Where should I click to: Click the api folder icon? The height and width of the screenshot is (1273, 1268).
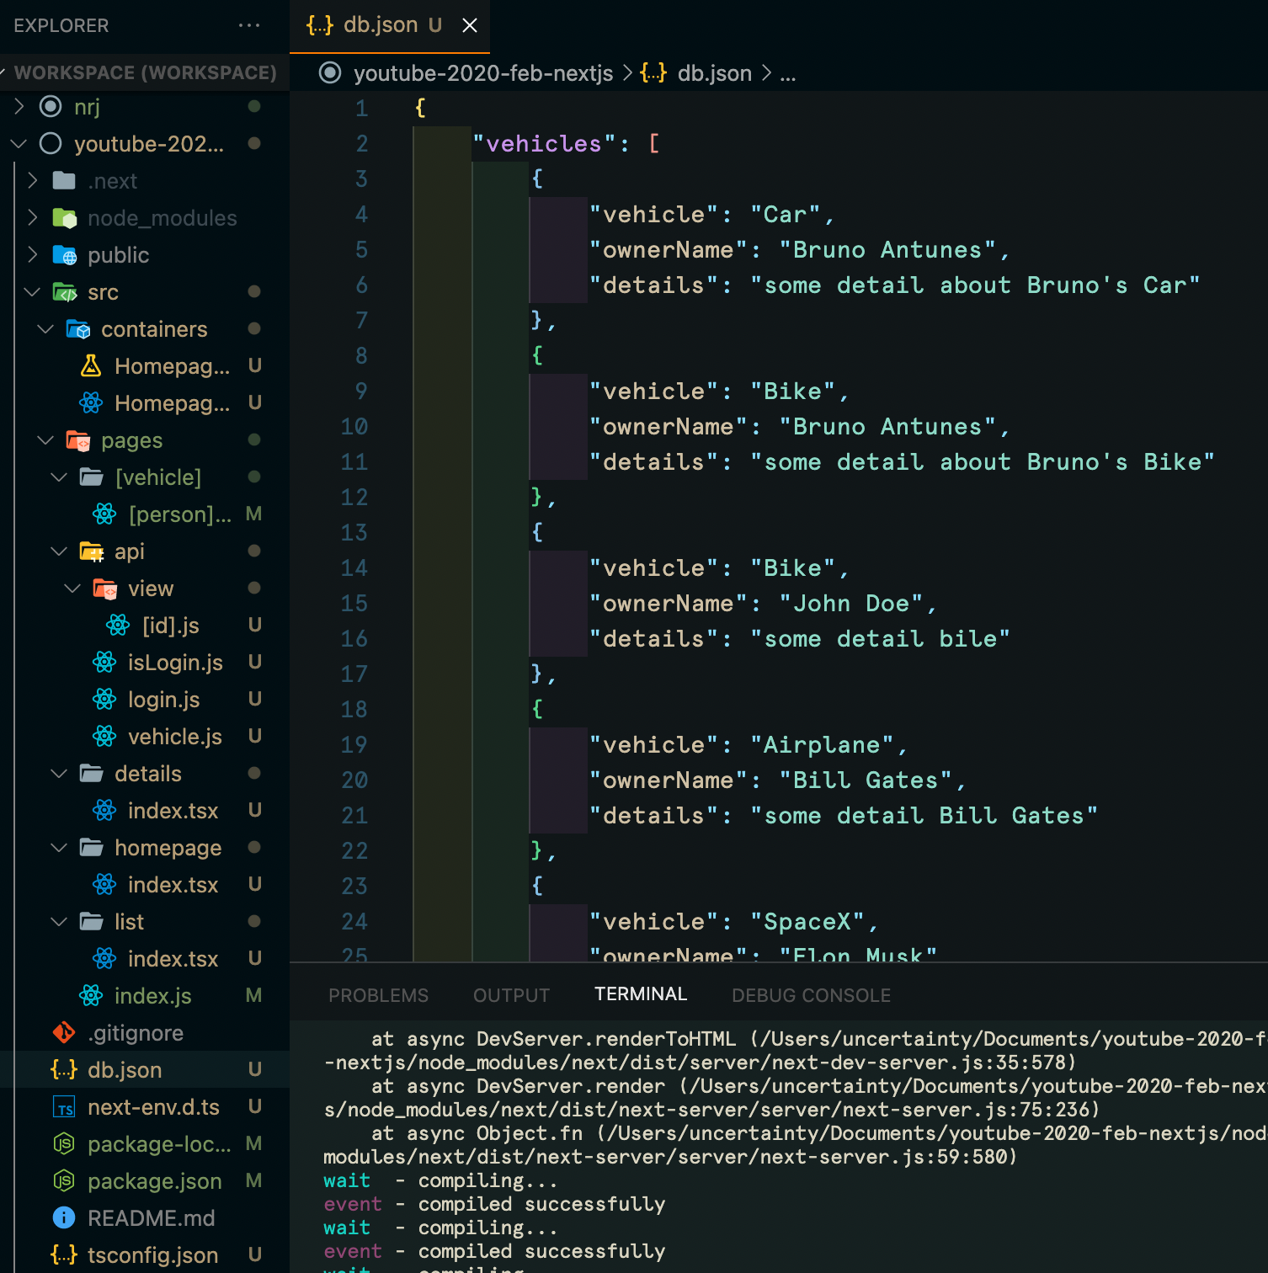coord(91,551)
